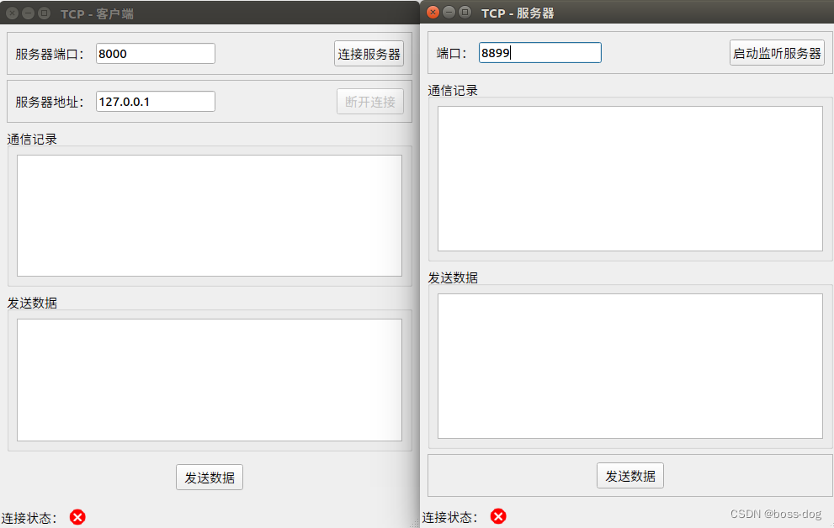Click 发送数据 button in TCP server window

pyautogui.click(x=629, y=475)
